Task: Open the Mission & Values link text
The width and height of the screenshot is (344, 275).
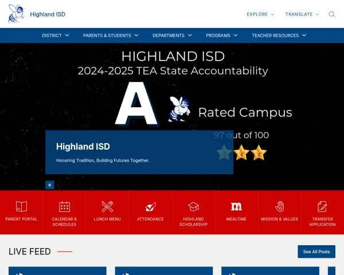Action: click(280, 219)
